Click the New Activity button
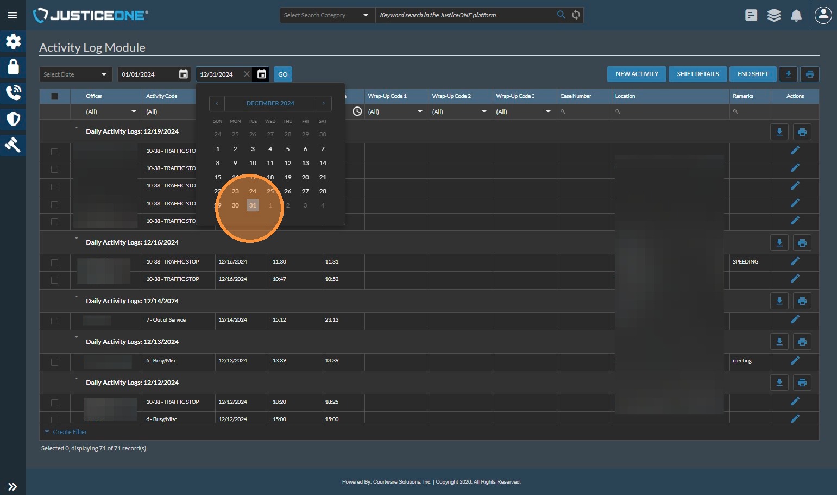The width and height of the screenshot is (837, 495). tap(637, 74)
